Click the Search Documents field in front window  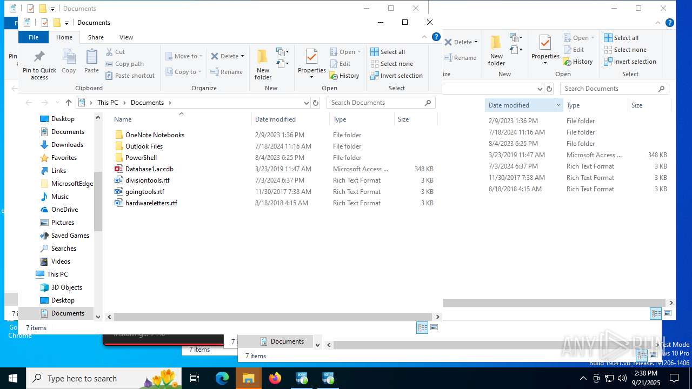381,103
